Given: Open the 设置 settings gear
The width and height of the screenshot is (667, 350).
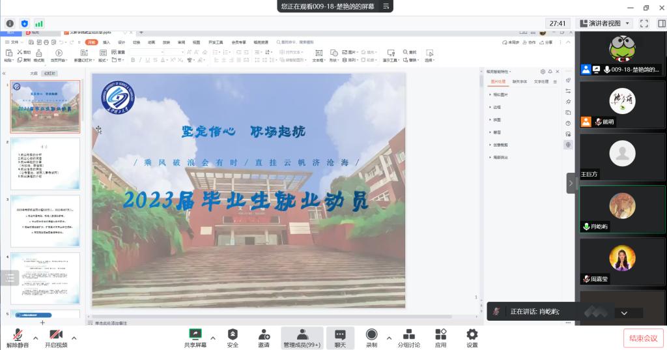Looking at the screenshot, I should point(472,338).
